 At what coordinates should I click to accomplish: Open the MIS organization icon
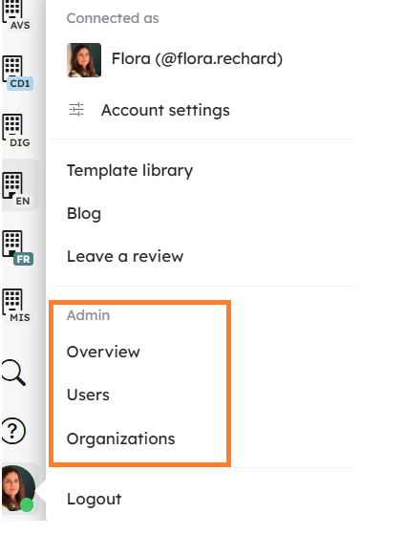click(17, 306)
